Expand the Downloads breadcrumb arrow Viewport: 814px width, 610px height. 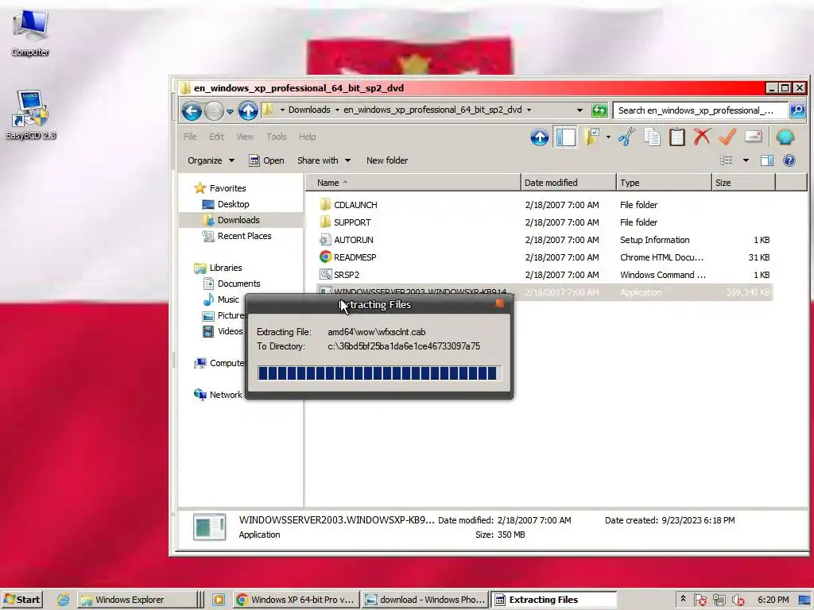click(x=337, y=110)
